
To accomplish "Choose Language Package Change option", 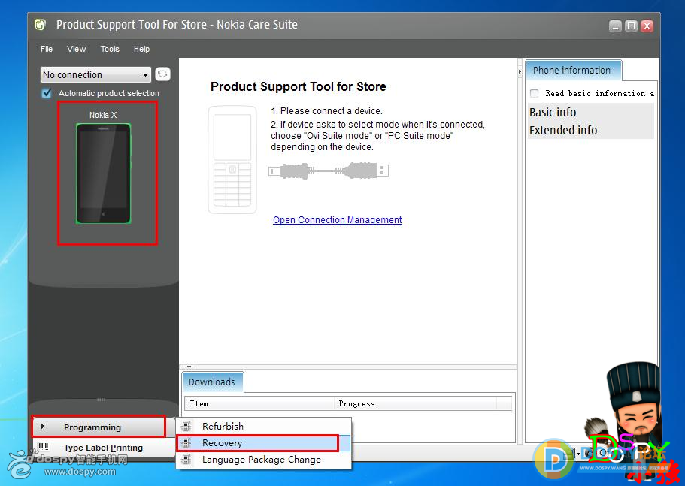I will coord(264,460).
